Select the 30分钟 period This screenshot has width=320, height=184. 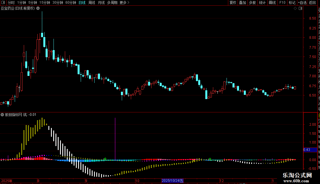pos(58,3)
